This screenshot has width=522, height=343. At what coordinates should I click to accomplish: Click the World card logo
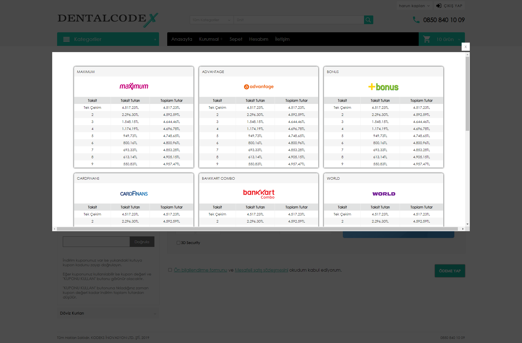coord(384,194)
